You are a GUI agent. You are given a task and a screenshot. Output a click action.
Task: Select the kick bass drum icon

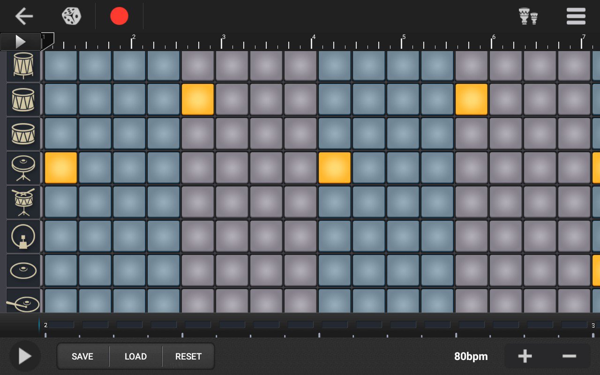coord(23,236)
